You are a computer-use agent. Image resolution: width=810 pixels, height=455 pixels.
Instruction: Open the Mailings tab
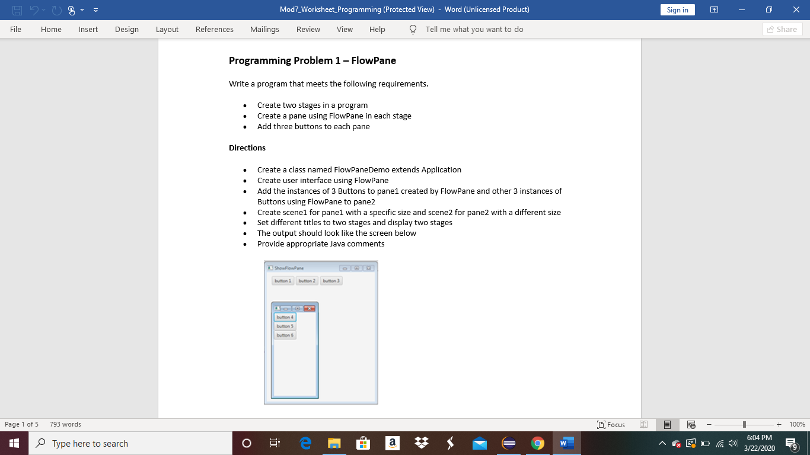pyautogui.click(x=264, y=29)
